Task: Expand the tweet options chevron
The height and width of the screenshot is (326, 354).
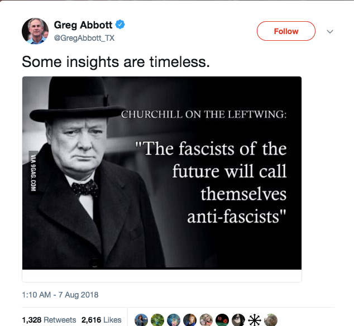Action: tap(330, 32)
